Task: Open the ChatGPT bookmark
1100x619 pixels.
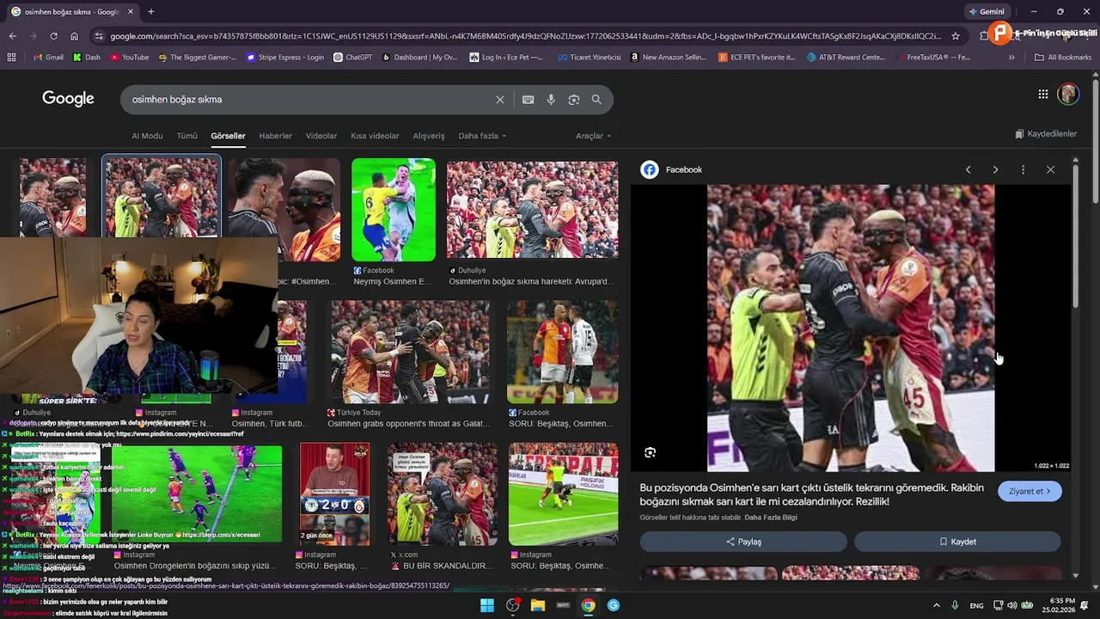Action: (x=352, y=58)
